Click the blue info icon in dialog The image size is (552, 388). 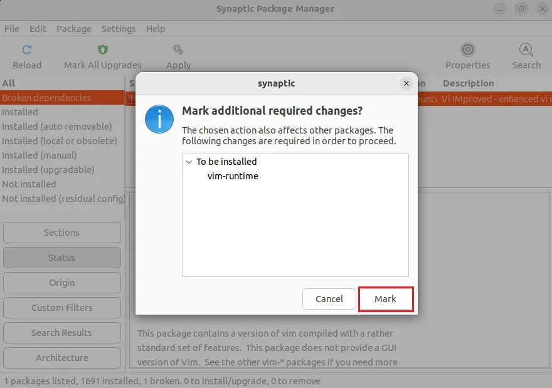click(x=159, y=119)
